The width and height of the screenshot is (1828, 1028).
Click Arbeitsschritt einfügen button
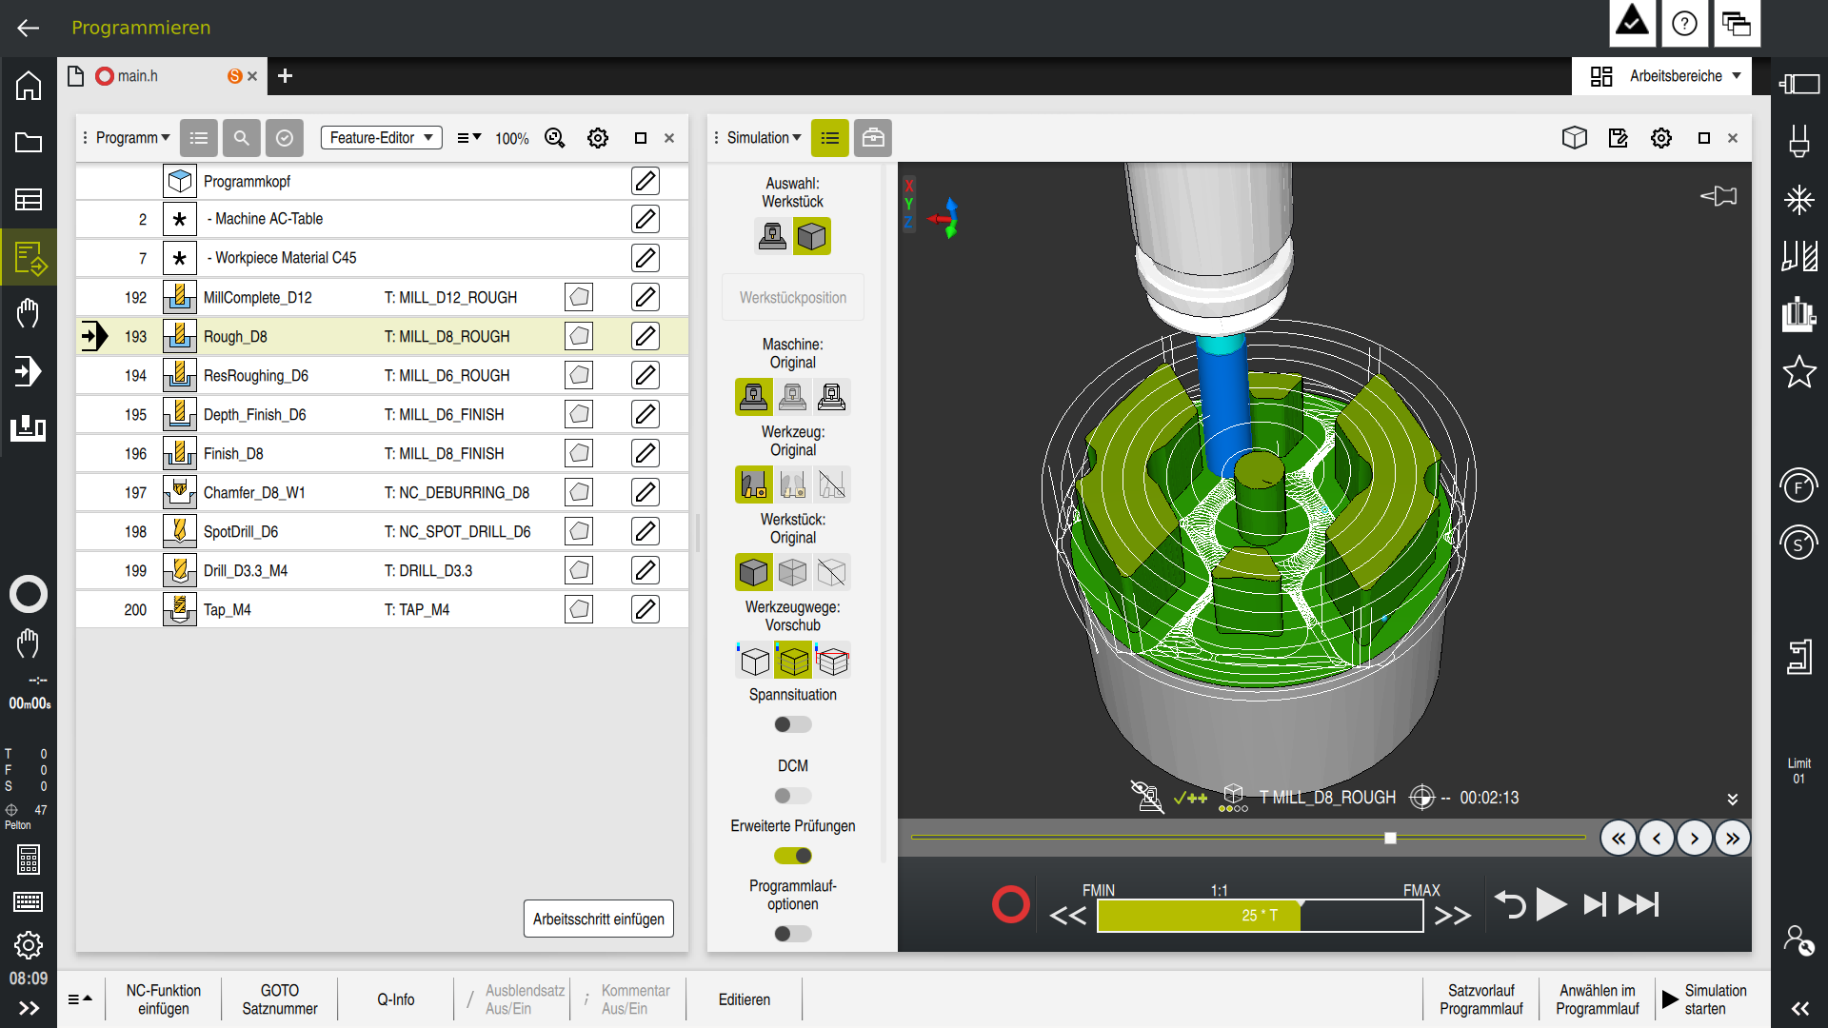point(598,919)
